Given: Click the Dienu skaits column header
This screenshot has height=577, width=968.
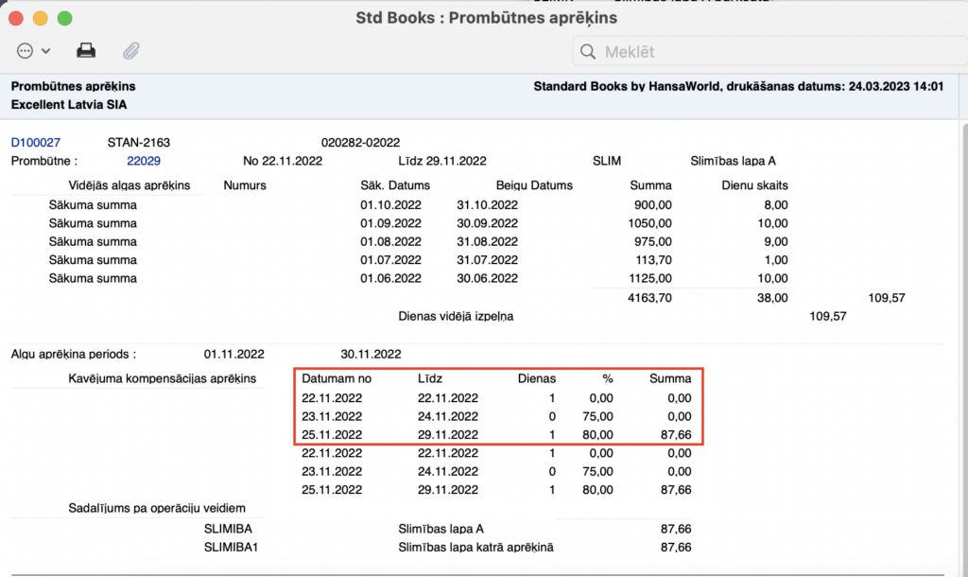Looking at the screenshot, I should tap(753, 185).
